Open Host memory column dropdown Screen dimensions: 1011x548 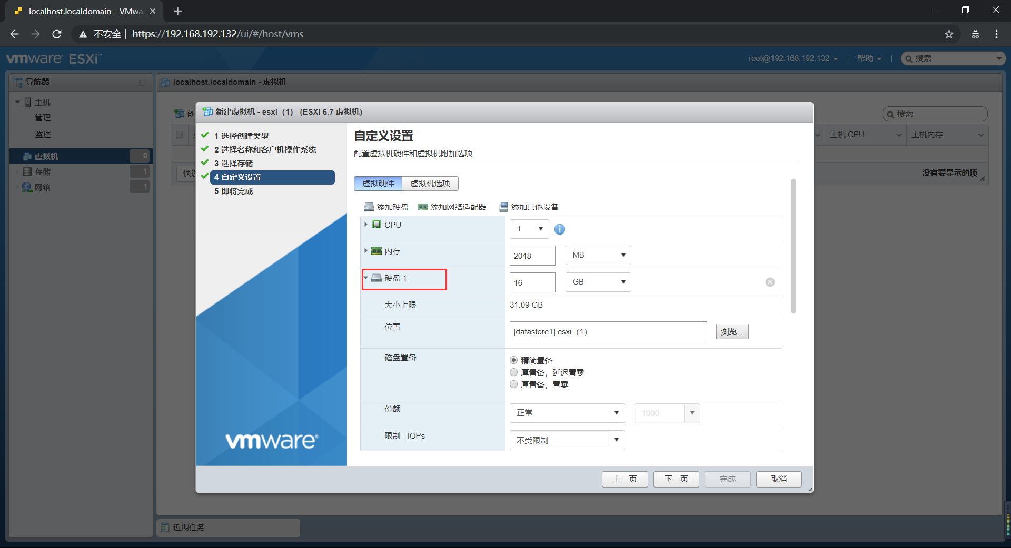[980, 135]
